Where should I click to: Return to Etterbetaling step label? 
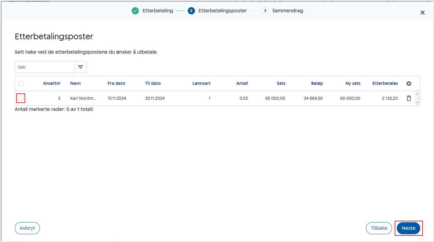pos(157,11)
